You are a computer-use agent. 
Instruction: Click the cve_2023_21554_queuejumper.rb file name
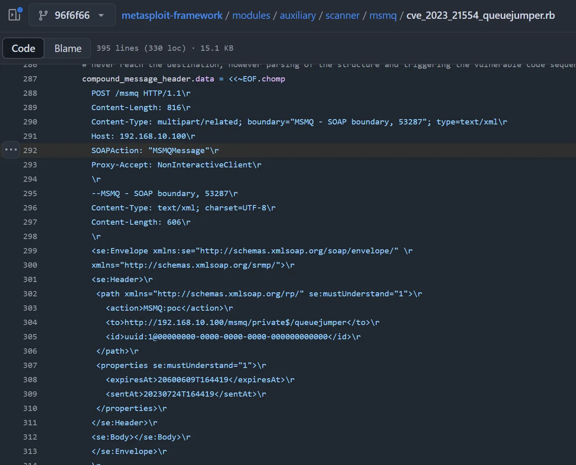[x=480, y=16]
